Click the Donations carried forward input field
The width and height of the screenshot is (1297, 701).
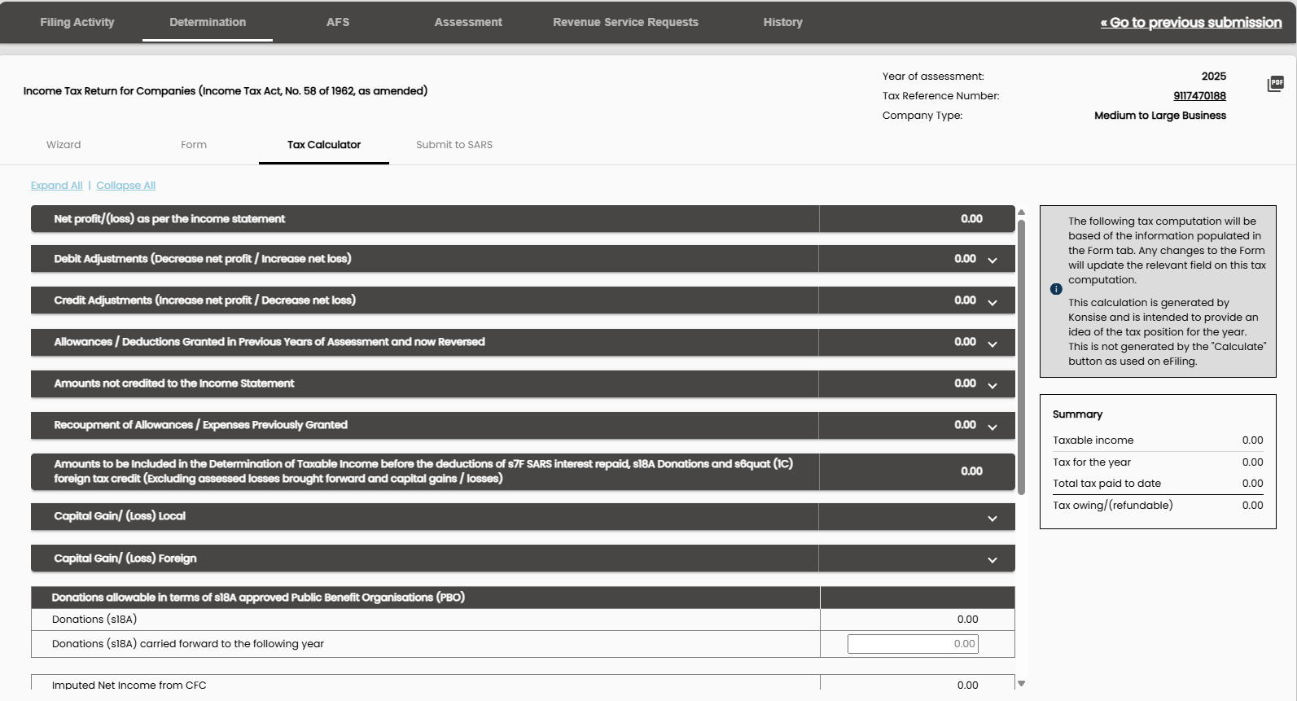coord(913,644)
